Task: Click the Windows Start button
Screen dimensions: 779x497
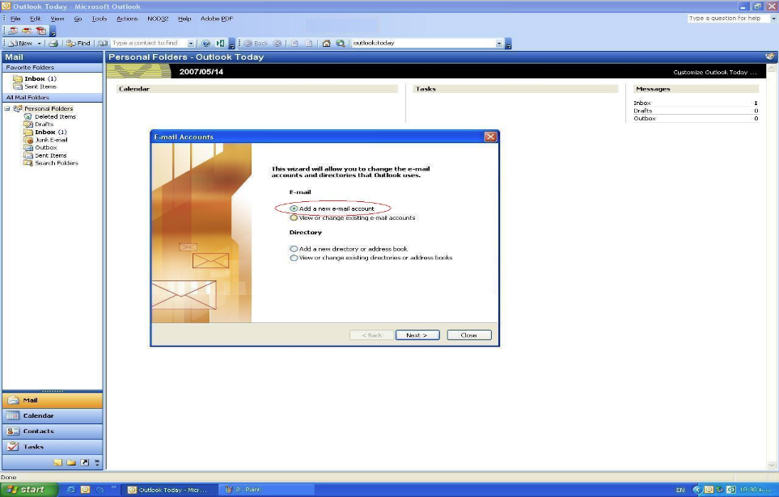Action: (28, 490)
